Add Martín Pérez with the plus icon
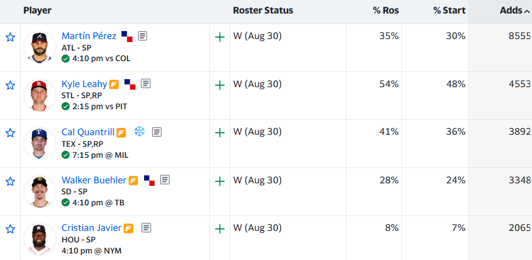The height and width of the screenshot is (260, 532). (x=220, y=37)
